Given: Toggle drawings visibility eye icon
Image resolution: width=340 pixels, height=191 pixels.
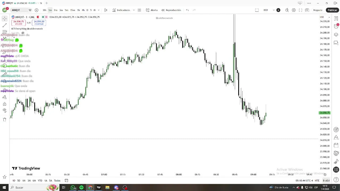Looking at the screenshot, I should [5, 110].
